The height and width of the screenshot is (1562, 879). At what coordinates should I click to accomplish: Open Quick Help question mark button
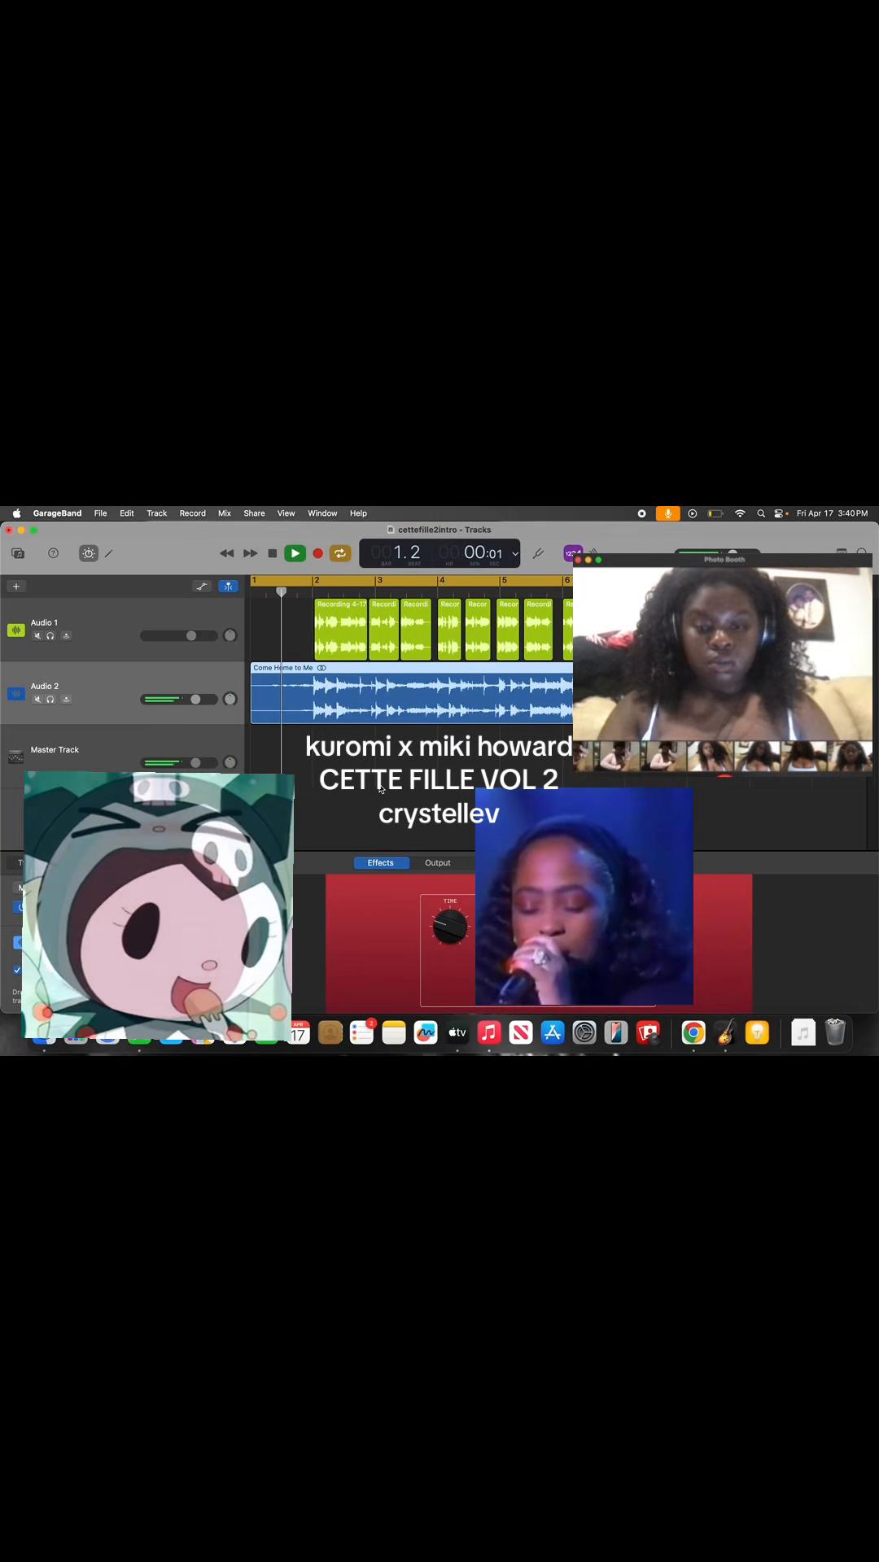(54, 553)
